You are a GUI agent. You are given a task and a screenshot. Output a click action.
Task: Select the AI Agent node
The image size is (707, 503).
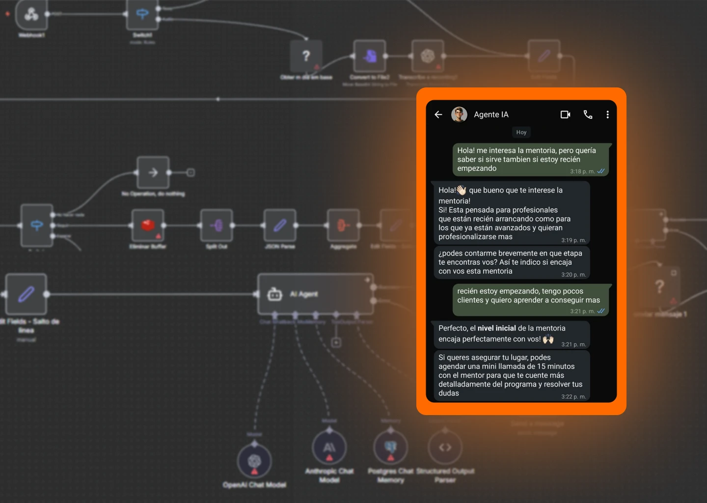(315, 294)
